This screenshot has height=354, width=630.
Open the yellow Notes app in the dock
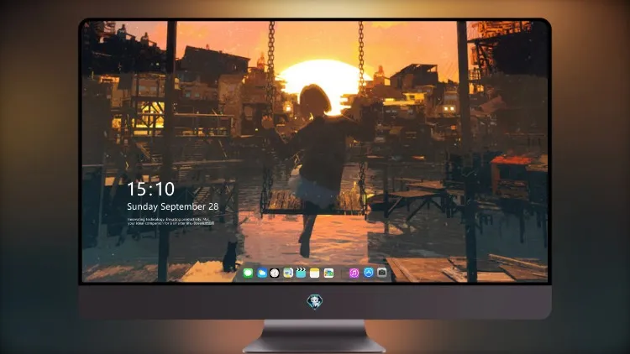pyautogui.click(x=315, y=273)
